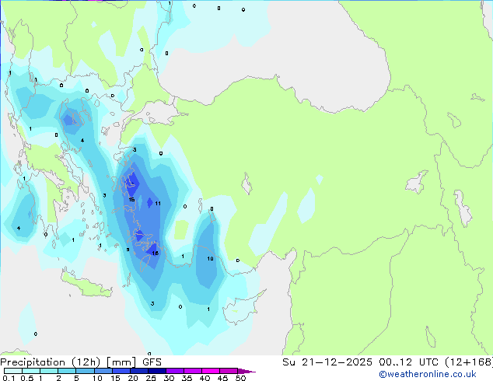Click the Cyprus island outline on the map
Screen dimensions: 493x381
point(242,307)
